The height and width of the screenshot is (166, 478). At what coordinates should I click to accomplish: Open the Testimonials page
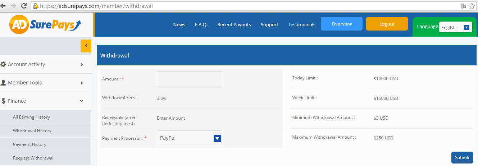click(301, 25)
